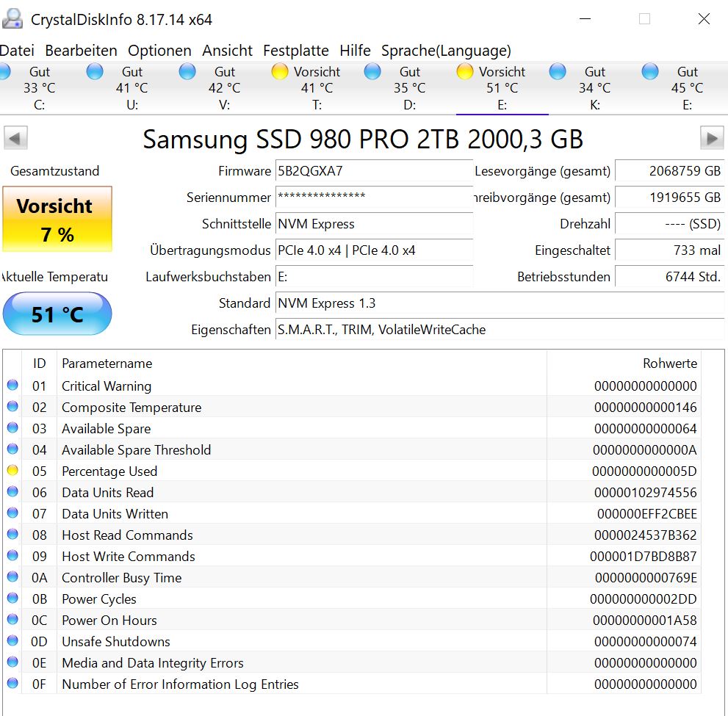This screenshot has height=716, width=728.
Task: Click status dot for Controller Busy Time
Action: click(12, 577)
